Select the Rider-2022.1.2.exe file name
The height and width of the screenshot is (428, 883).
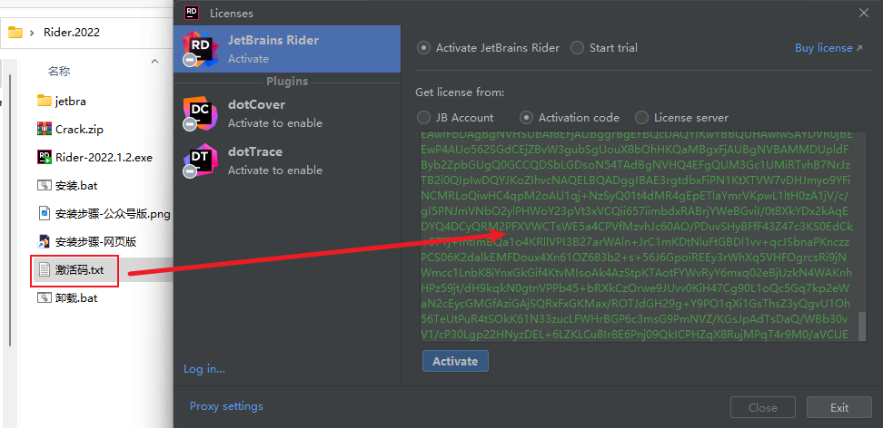coord(104,158)
